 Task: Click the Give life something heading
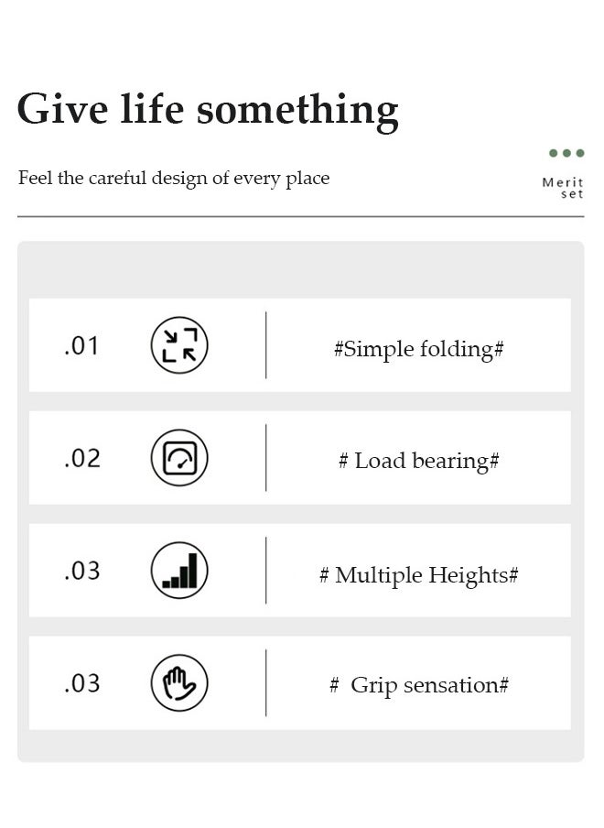pos(208,110)
